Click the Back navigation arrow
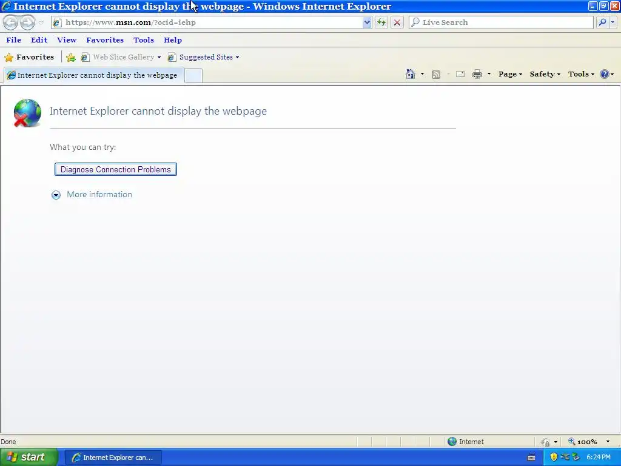 (x=11, y=22)
